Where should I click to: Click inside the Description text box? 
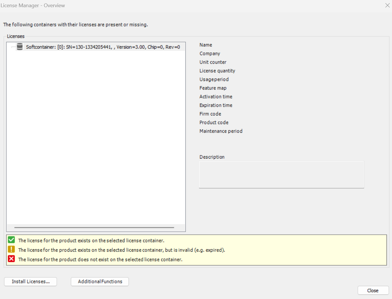tap(281, 175)
